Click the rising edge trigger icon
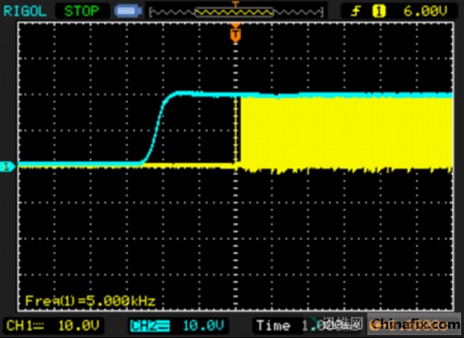Viewport: 464px width, 338px height. pyautogui.click(x=355, y=11)
